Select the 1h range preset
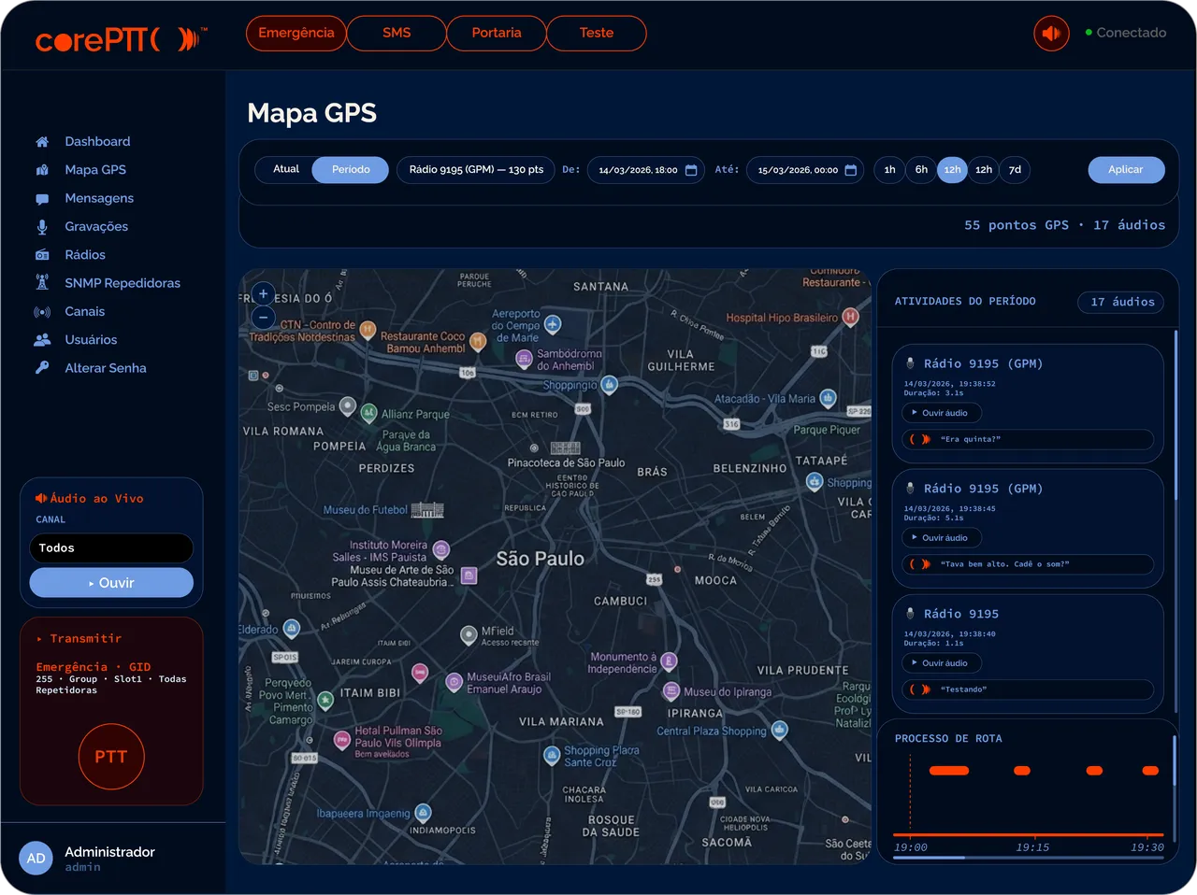The width and height of the screenshot is (1197, 895). 889,169
